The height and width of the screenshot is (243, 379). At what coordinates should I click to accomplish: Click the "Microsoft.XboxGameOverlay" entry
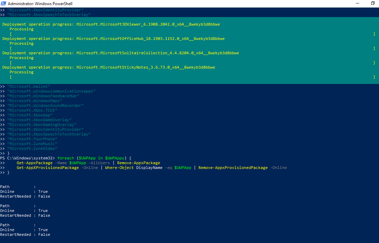click(39, 120)
